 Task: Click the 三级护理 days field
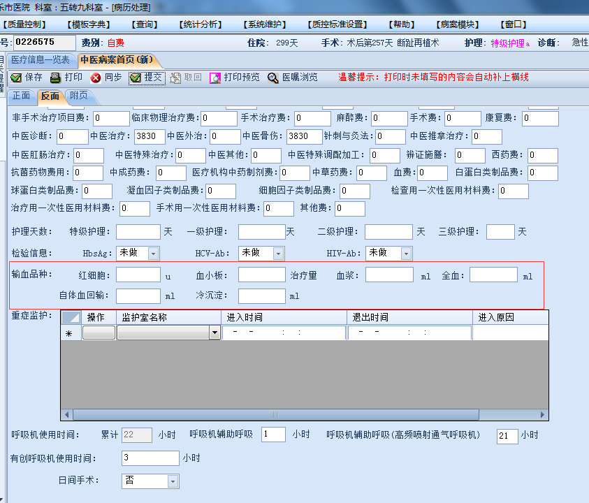click(x=500, y=232)
